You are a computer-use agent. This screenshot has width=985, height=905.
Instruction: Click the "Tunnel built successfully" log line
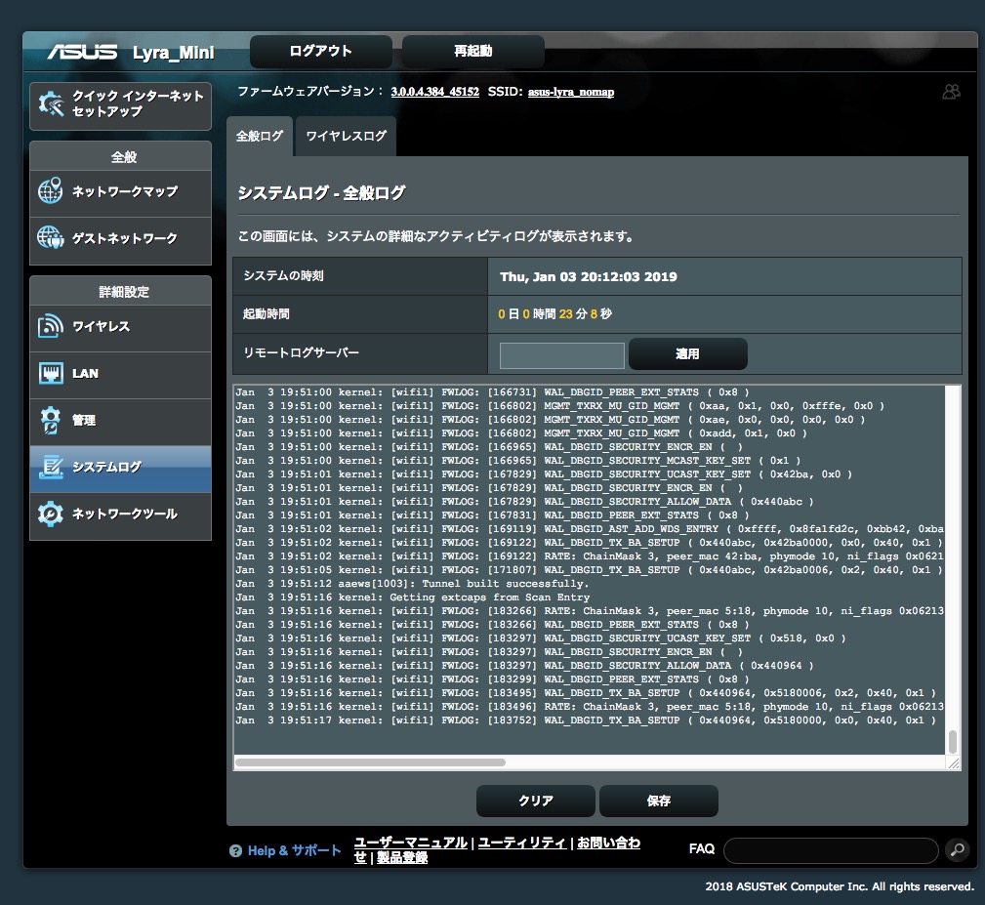click(412, 584)
